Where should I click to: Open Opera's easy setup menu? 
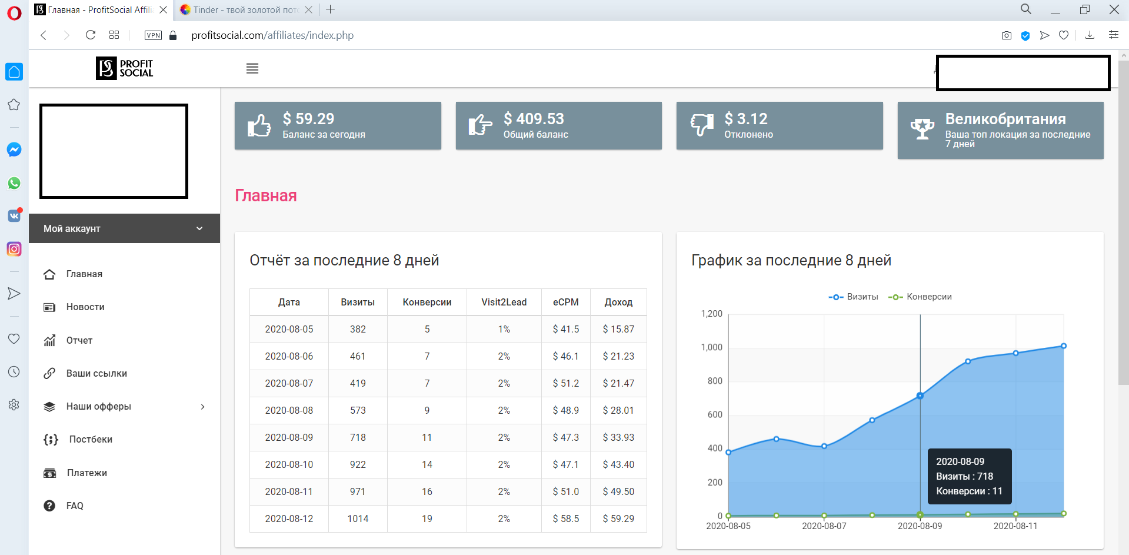tap(1113, 35)
